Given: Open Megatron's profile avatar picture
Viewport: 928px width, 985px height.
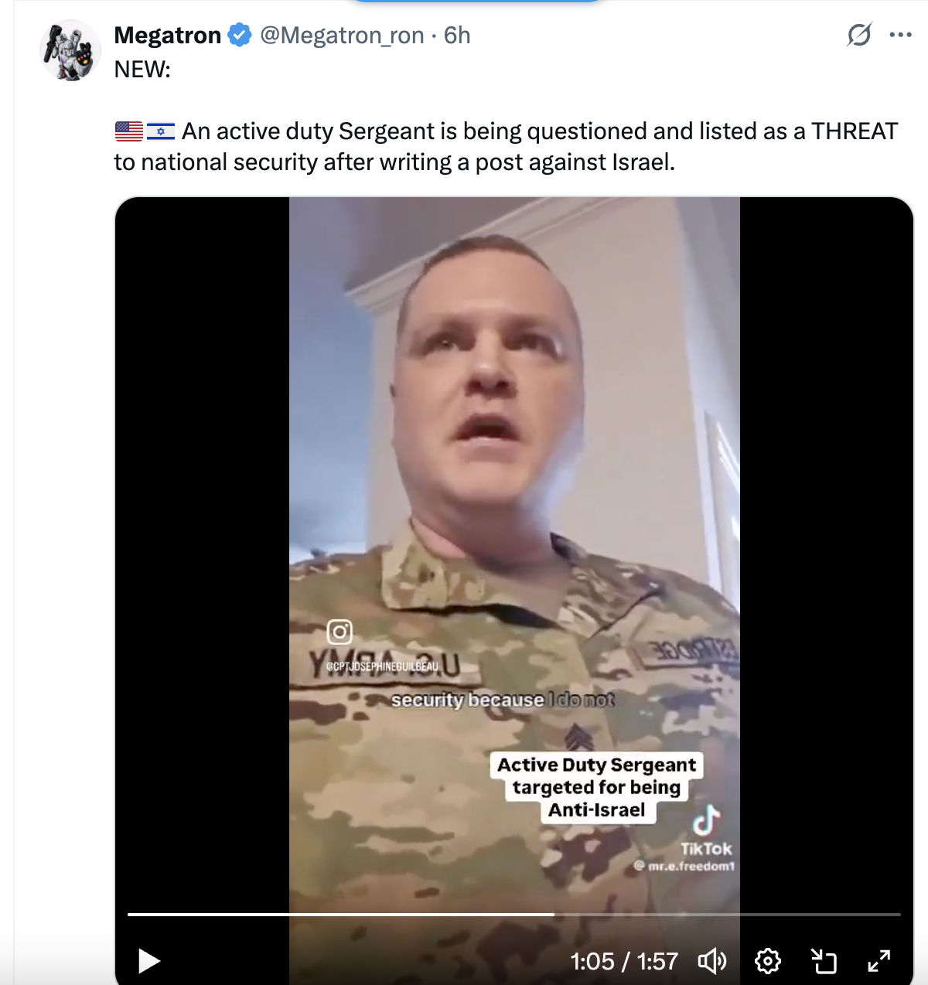Looking at the screenshot, I should tap(70, 51).
